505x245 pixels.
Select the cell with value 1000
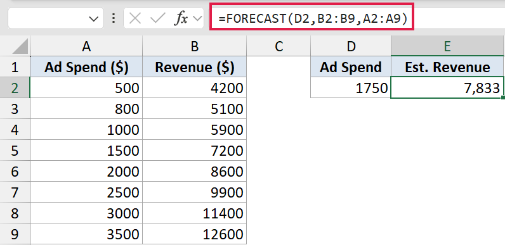pos(86,130)
